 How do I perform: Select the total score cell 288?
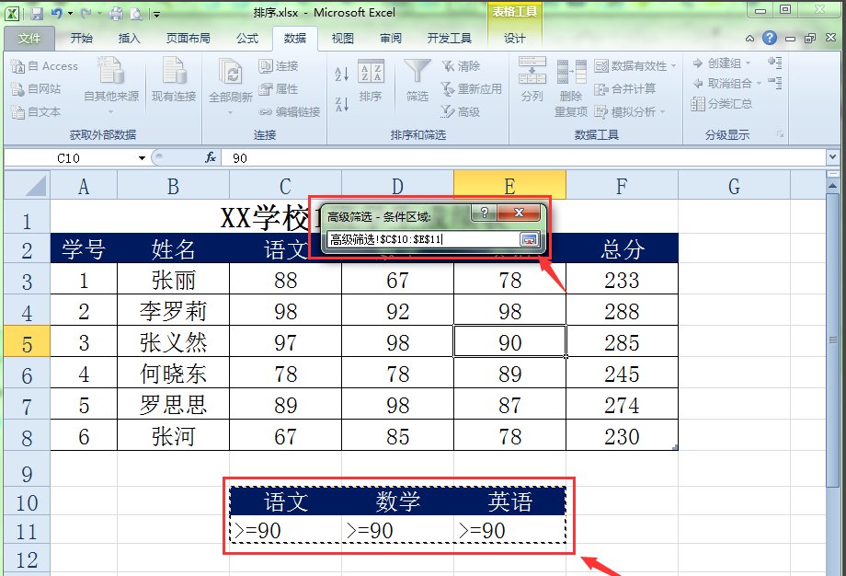click(x=622, y=311)
